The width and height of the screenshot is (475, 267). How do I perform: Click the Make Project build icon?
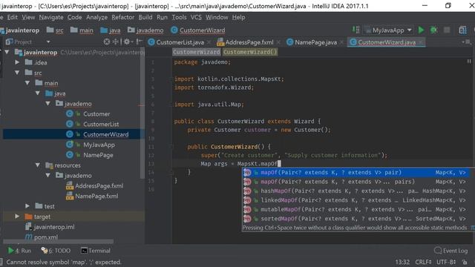click(x=356, y=30)
